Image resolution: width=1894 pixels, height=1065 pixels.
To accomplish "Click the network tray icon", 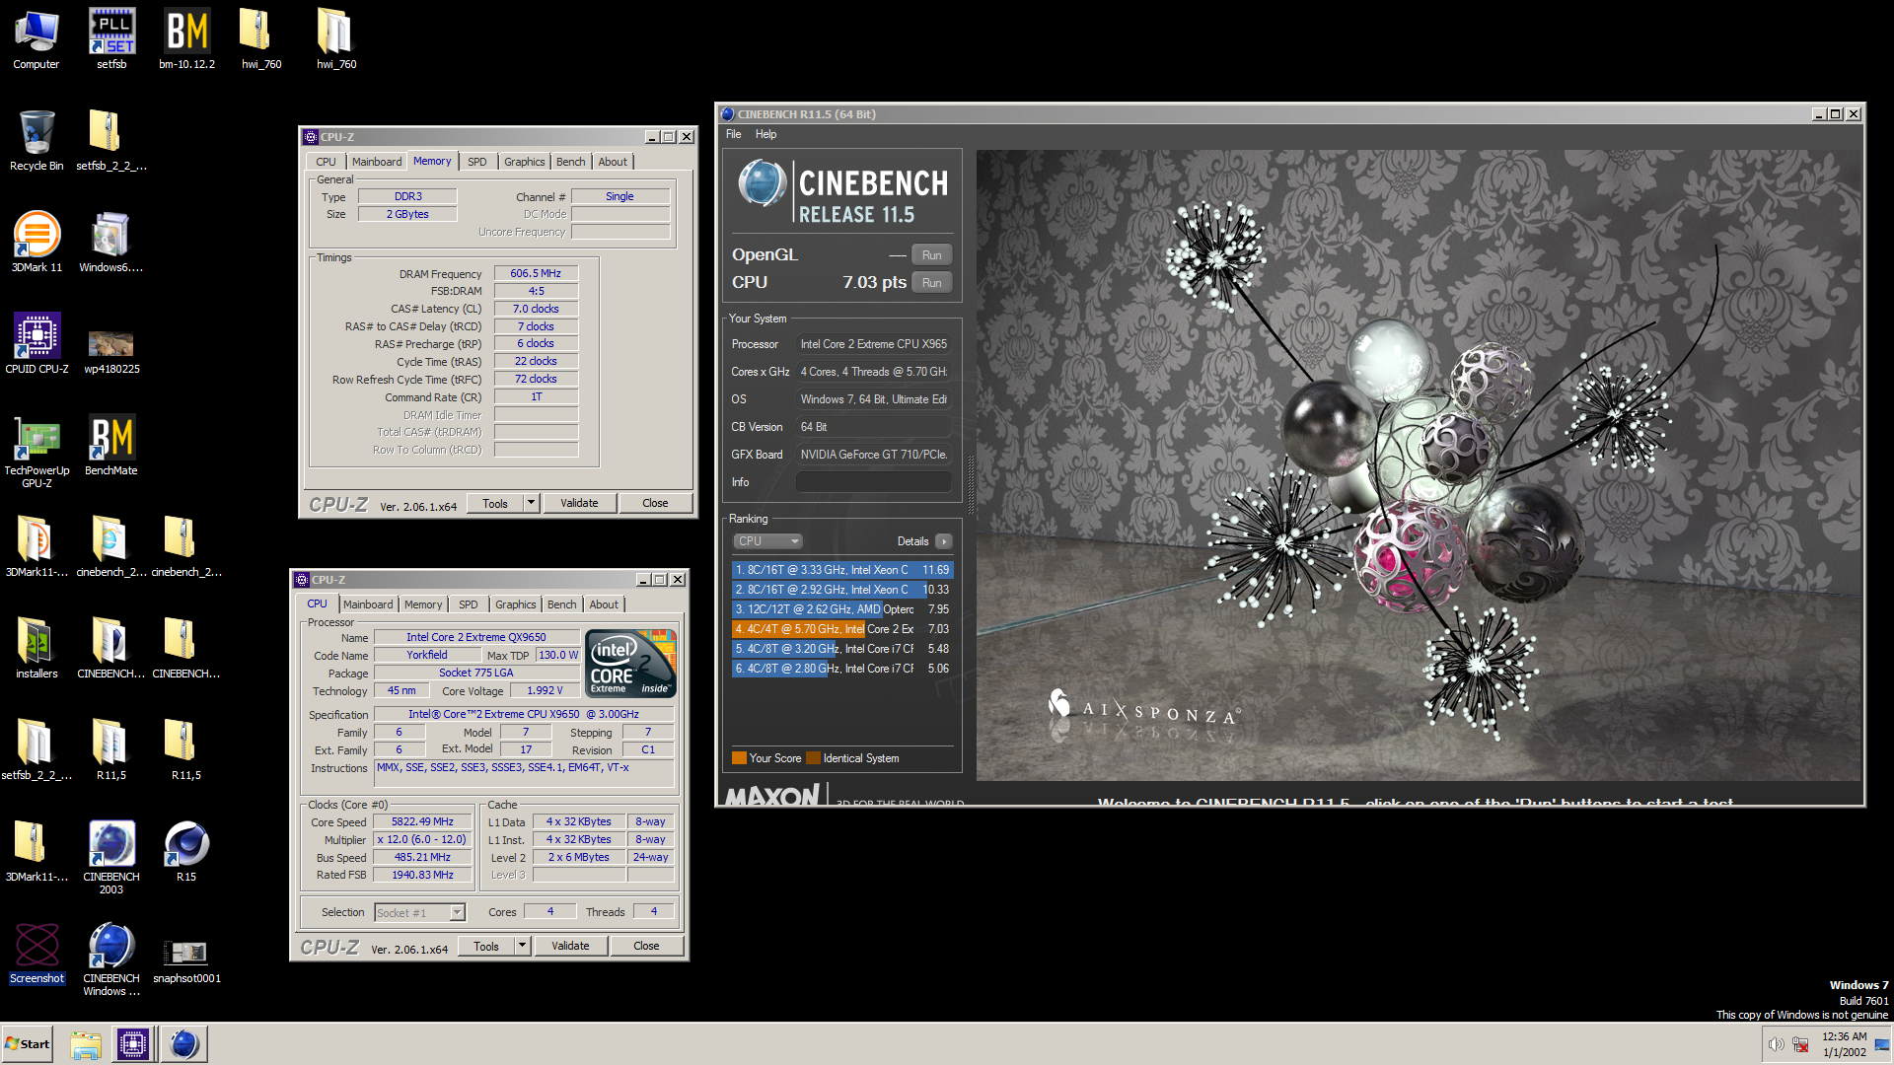I will 1800,1045.
